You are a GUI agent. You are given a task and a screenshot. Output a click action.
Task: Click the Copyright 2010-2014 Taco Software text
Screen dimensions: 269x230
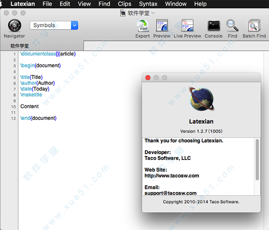tap(201, 202)
